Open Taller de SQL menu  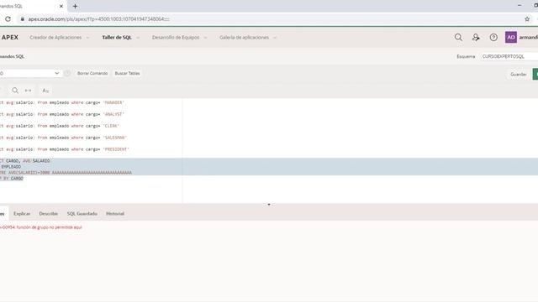point(117,37)
